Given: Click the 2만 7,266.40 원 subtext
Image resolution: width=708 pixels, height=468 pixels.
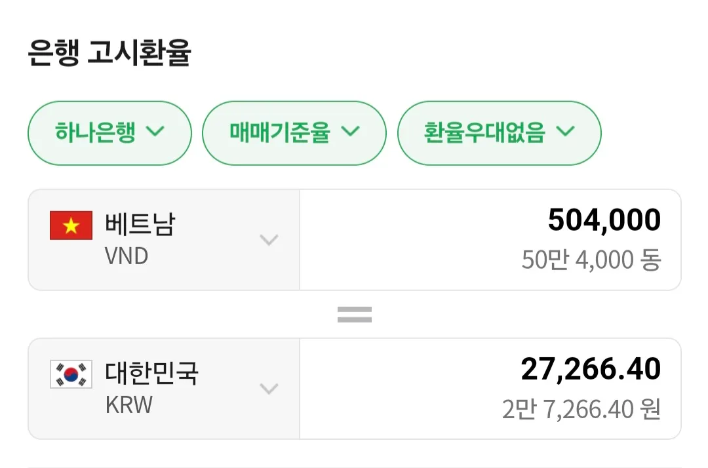Looking at the screenshot, I should pyautogui.click(x=581, y=410).
